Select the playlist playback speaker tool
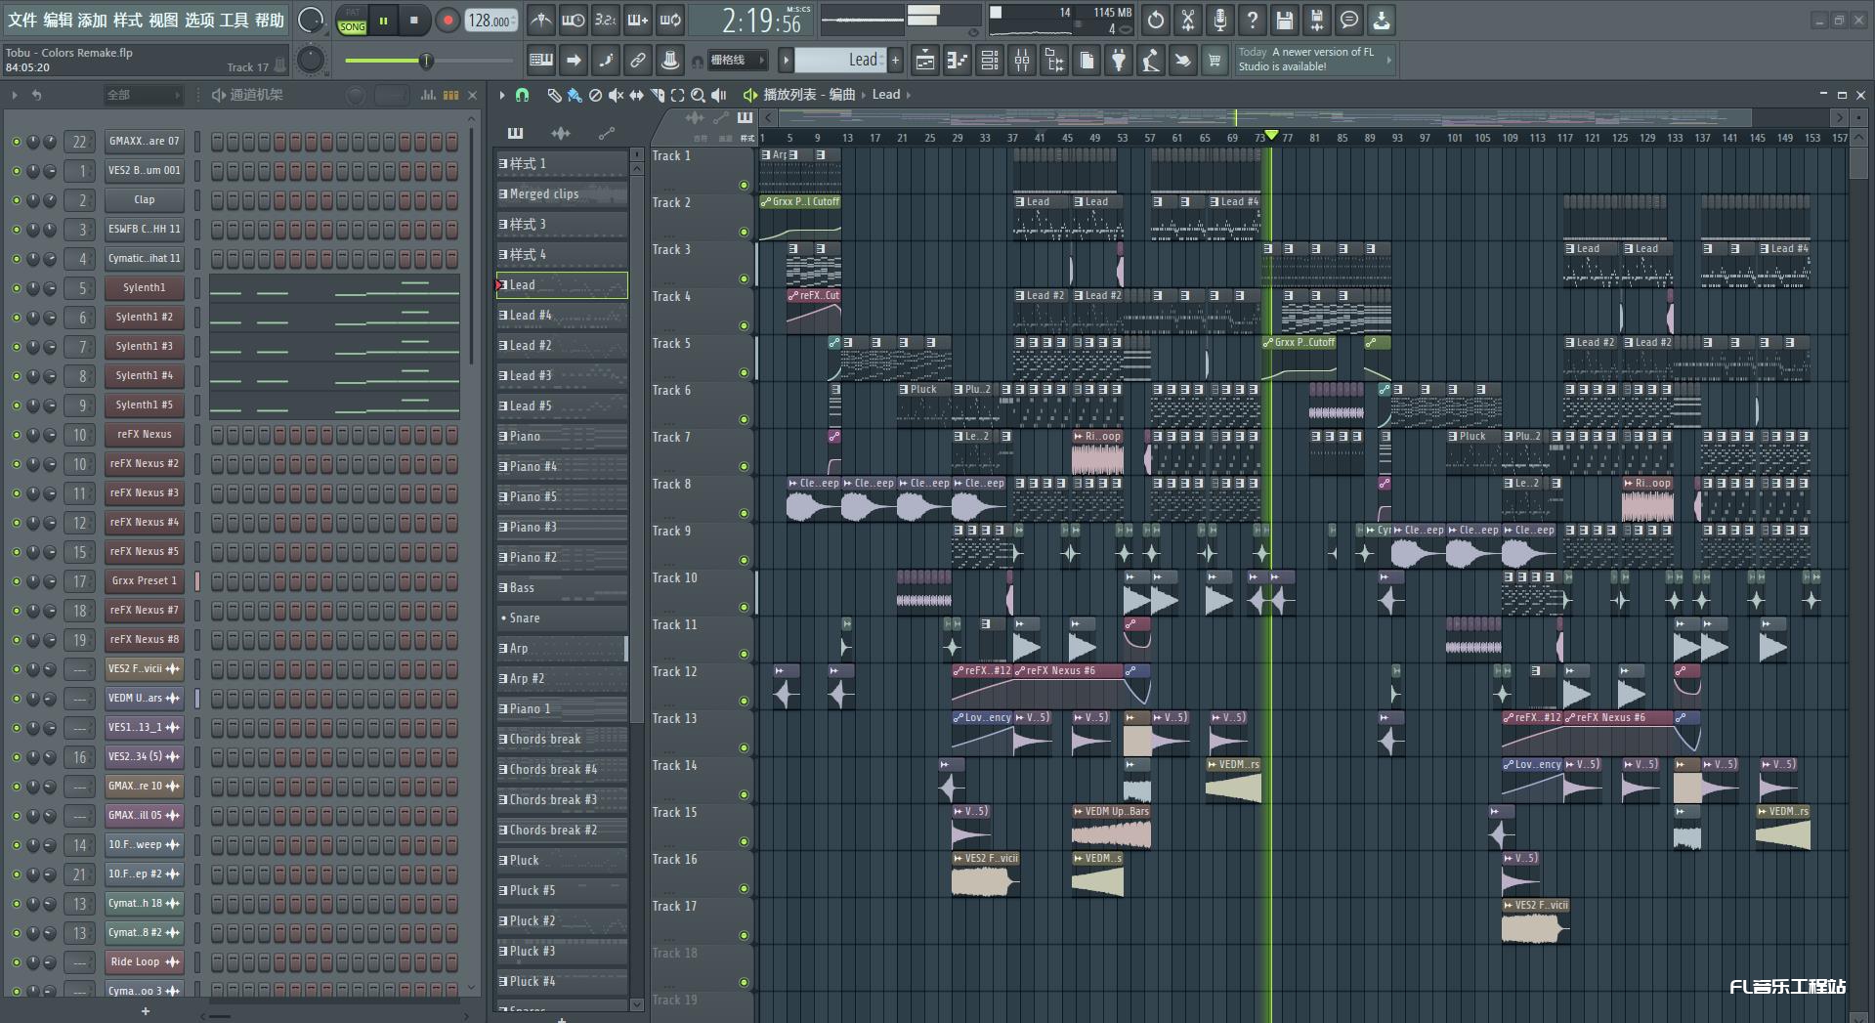The image size is (1875, 1023). pos(719,95)
